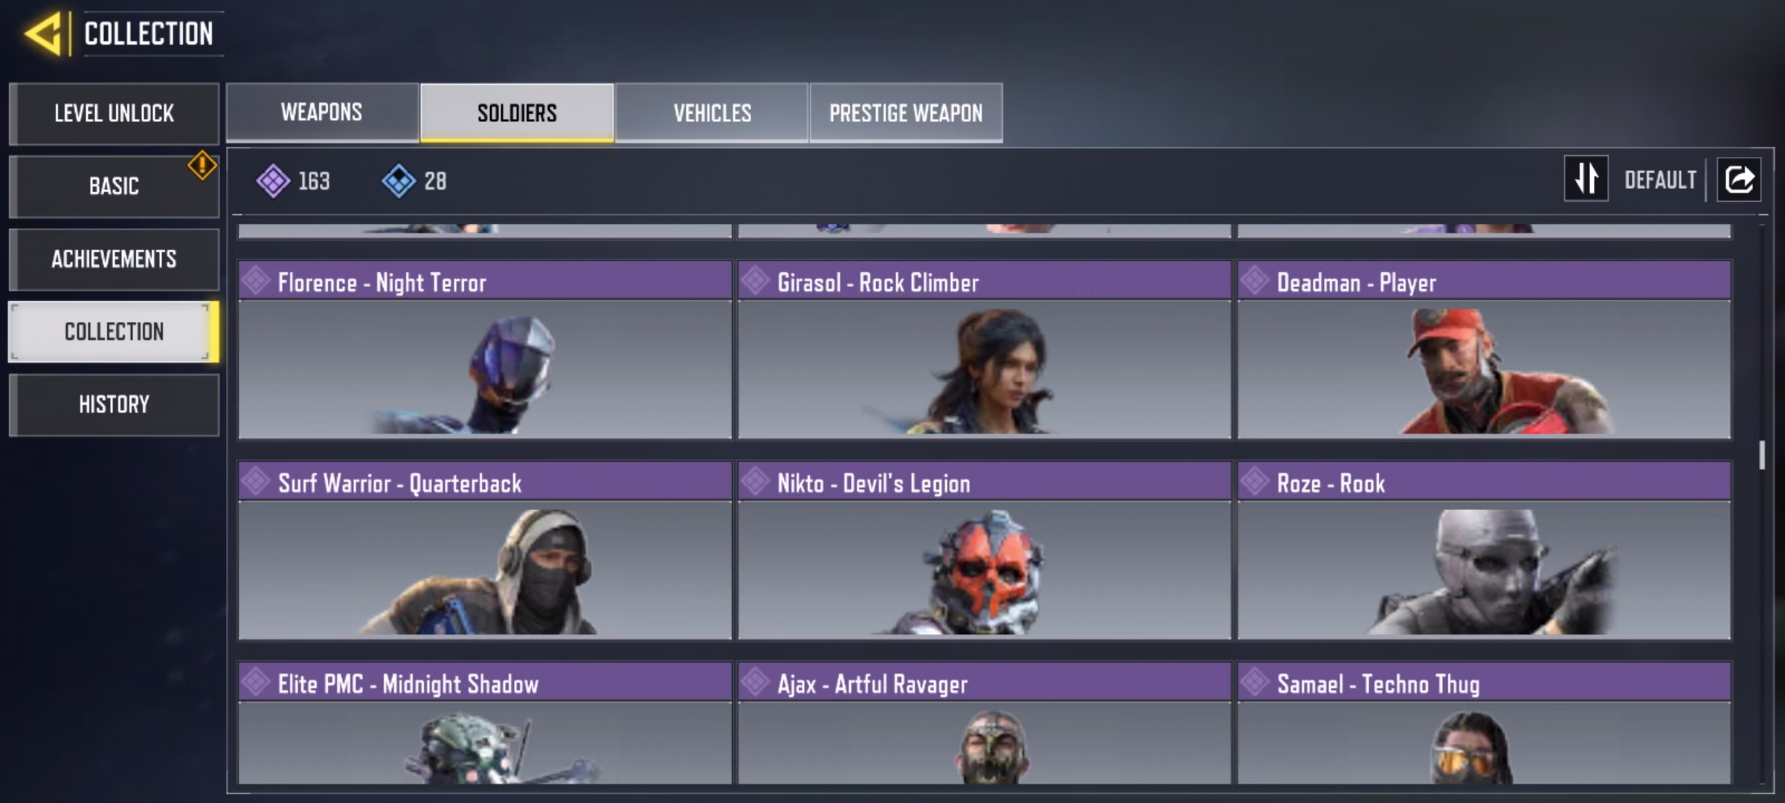Switch to the Vehicles tab

pyautogui.click(x=712, y=112)
